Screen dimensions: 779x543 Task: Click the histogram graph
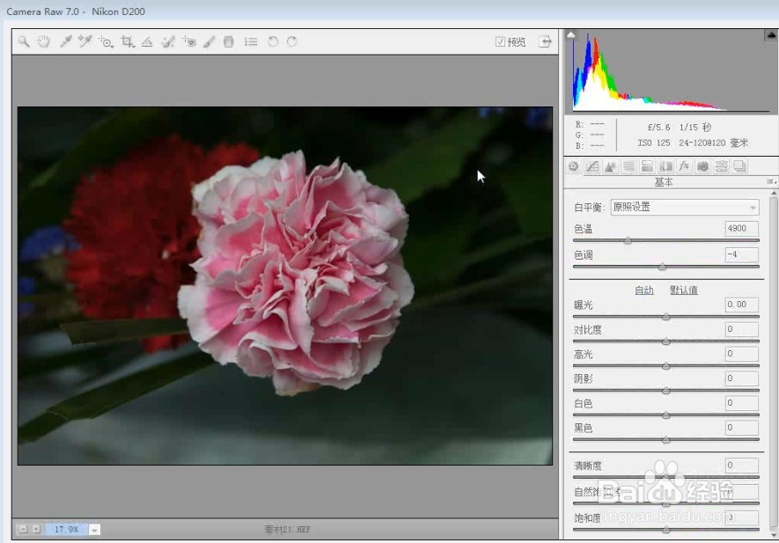click(671, 72)
